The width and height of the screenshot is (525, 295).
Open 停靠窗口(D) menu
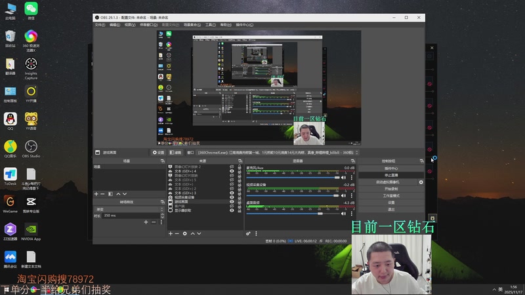point(149,25)
